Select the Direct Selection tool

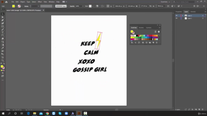coord(3,17)
